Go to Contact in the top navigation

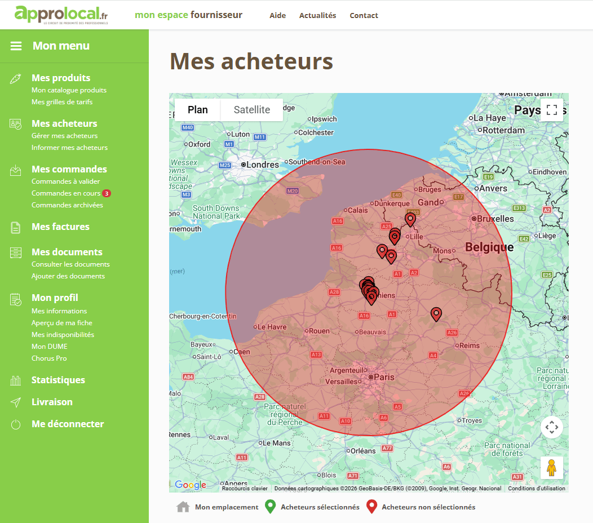364,15
